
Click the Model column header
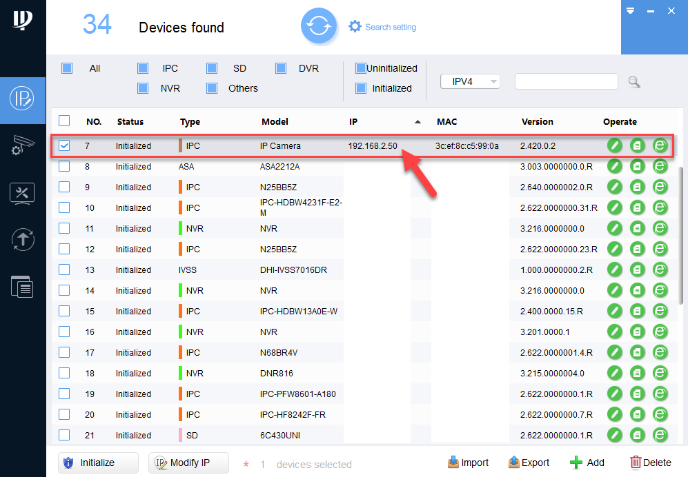[275, 122]
